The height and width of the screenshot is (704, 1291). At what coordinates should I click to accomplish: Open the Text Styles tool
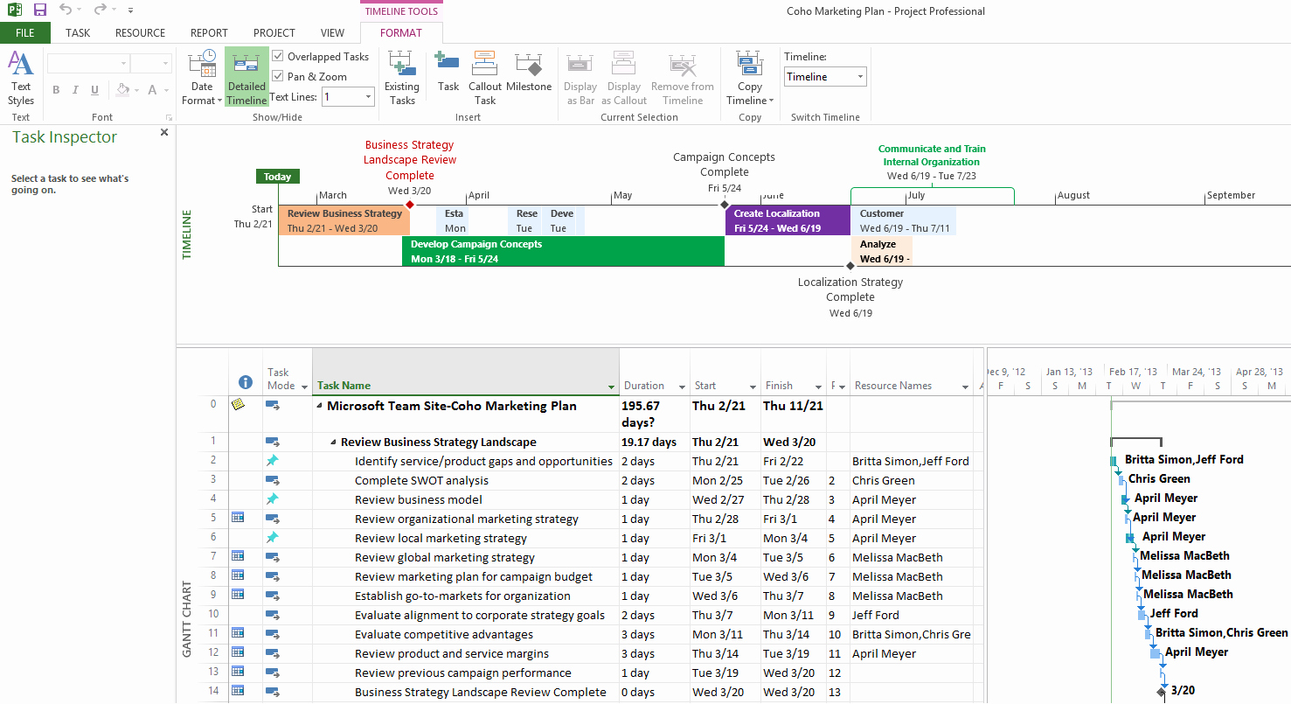click(x=21, y=77)
